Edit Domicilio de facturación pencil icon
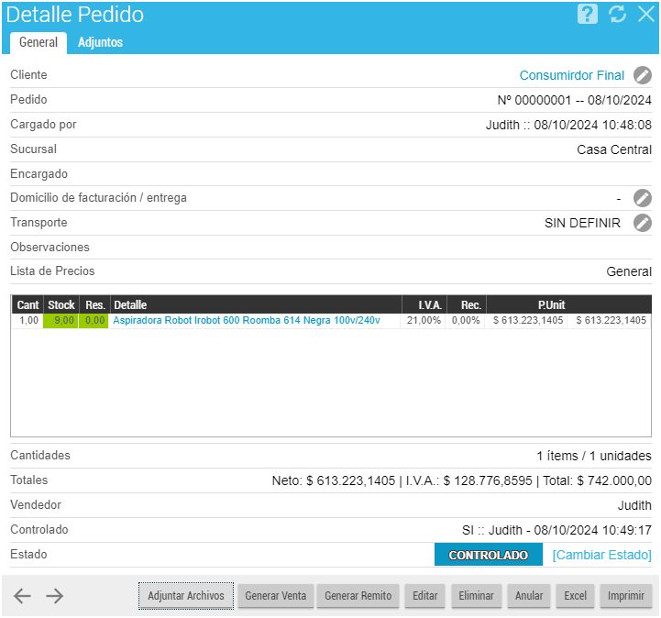 pos(643,198)
